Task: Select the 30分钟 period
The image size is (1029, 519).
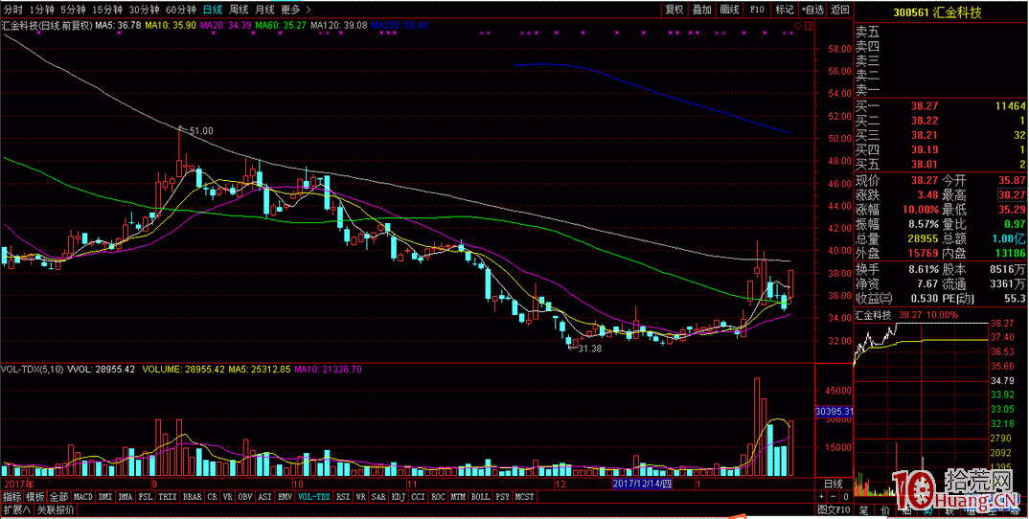Action: click(144, 10)
